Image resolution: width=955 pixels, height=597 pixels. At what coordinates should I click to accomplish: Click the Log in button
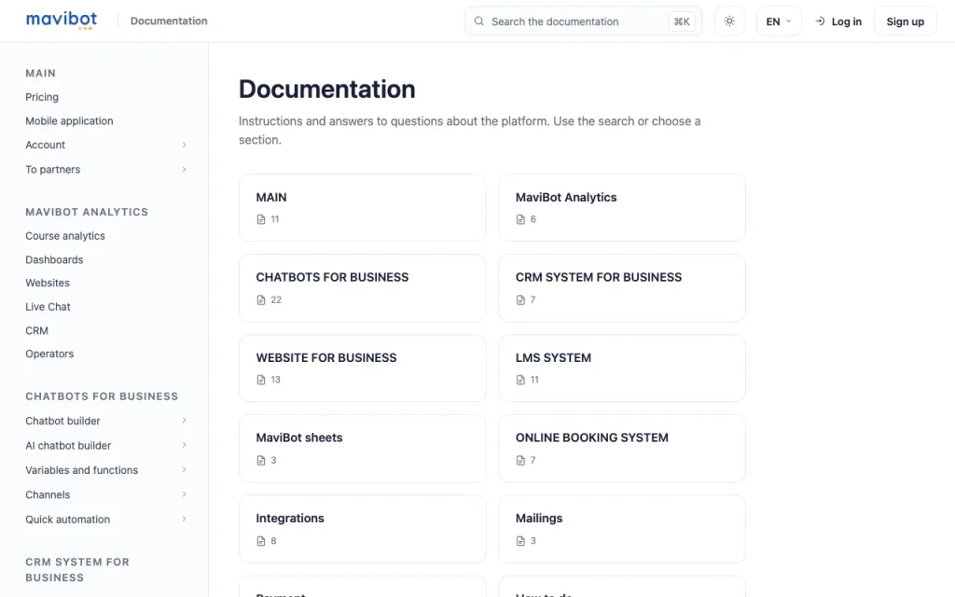838,21
